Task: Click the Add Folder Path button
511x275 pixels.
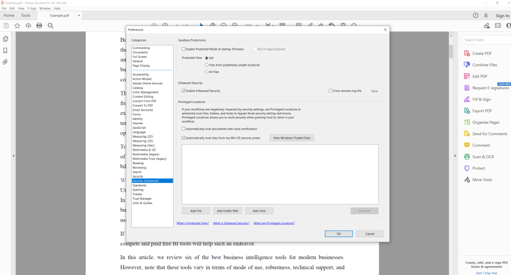Action: [x=228, y=211]
